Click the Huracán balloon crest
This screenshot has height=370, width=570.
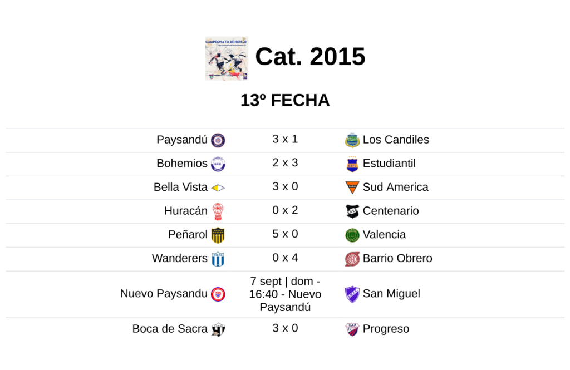point(218,211)
